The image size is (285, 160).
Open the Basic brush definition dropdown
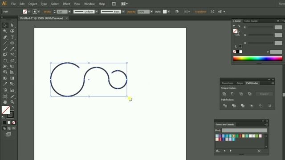(123, 12)
